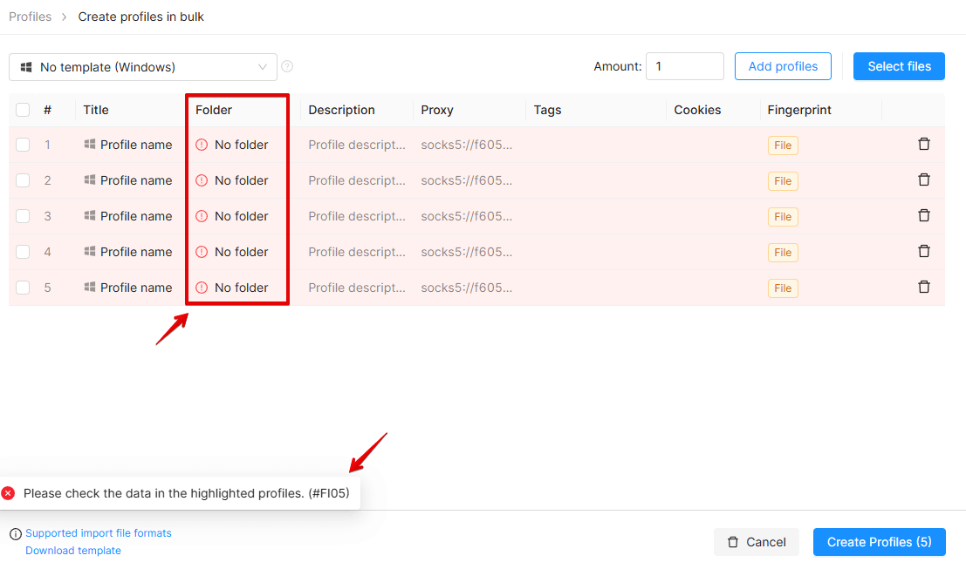Open the Download template link

[x=73, y=551]
